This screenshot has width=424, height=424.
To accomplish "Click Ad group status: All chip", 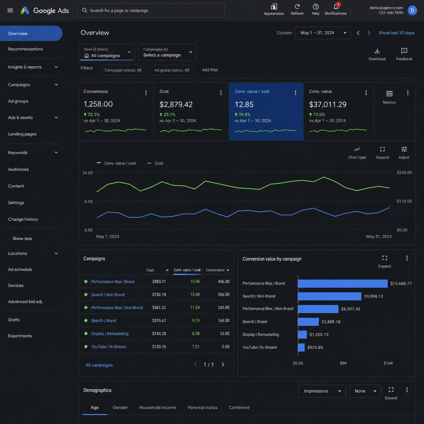I will point(172,70).
